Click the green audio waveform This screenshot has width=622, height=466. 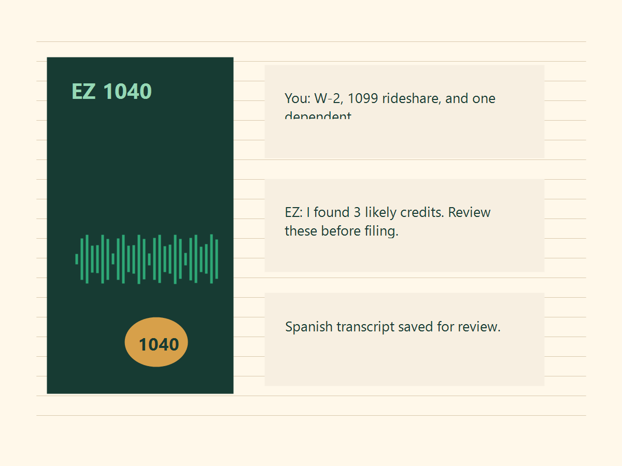[147, 259]
